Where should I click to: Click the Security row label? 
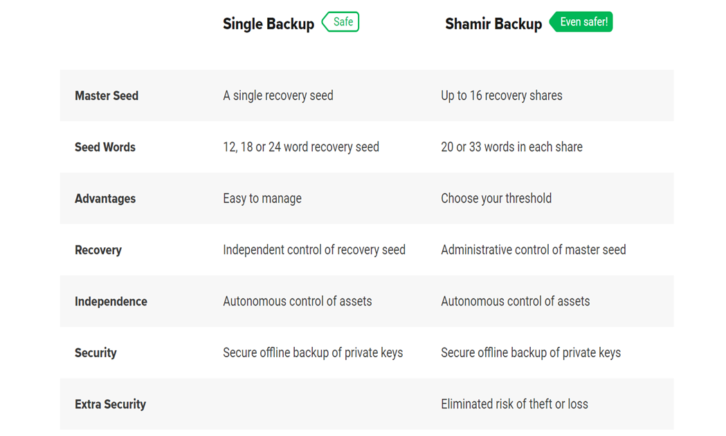(96, 353)
